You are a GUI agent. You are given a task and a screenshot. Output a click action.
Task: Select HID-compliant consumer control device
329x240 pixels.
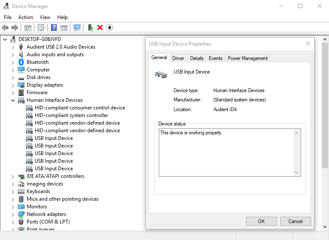(80, 108)
